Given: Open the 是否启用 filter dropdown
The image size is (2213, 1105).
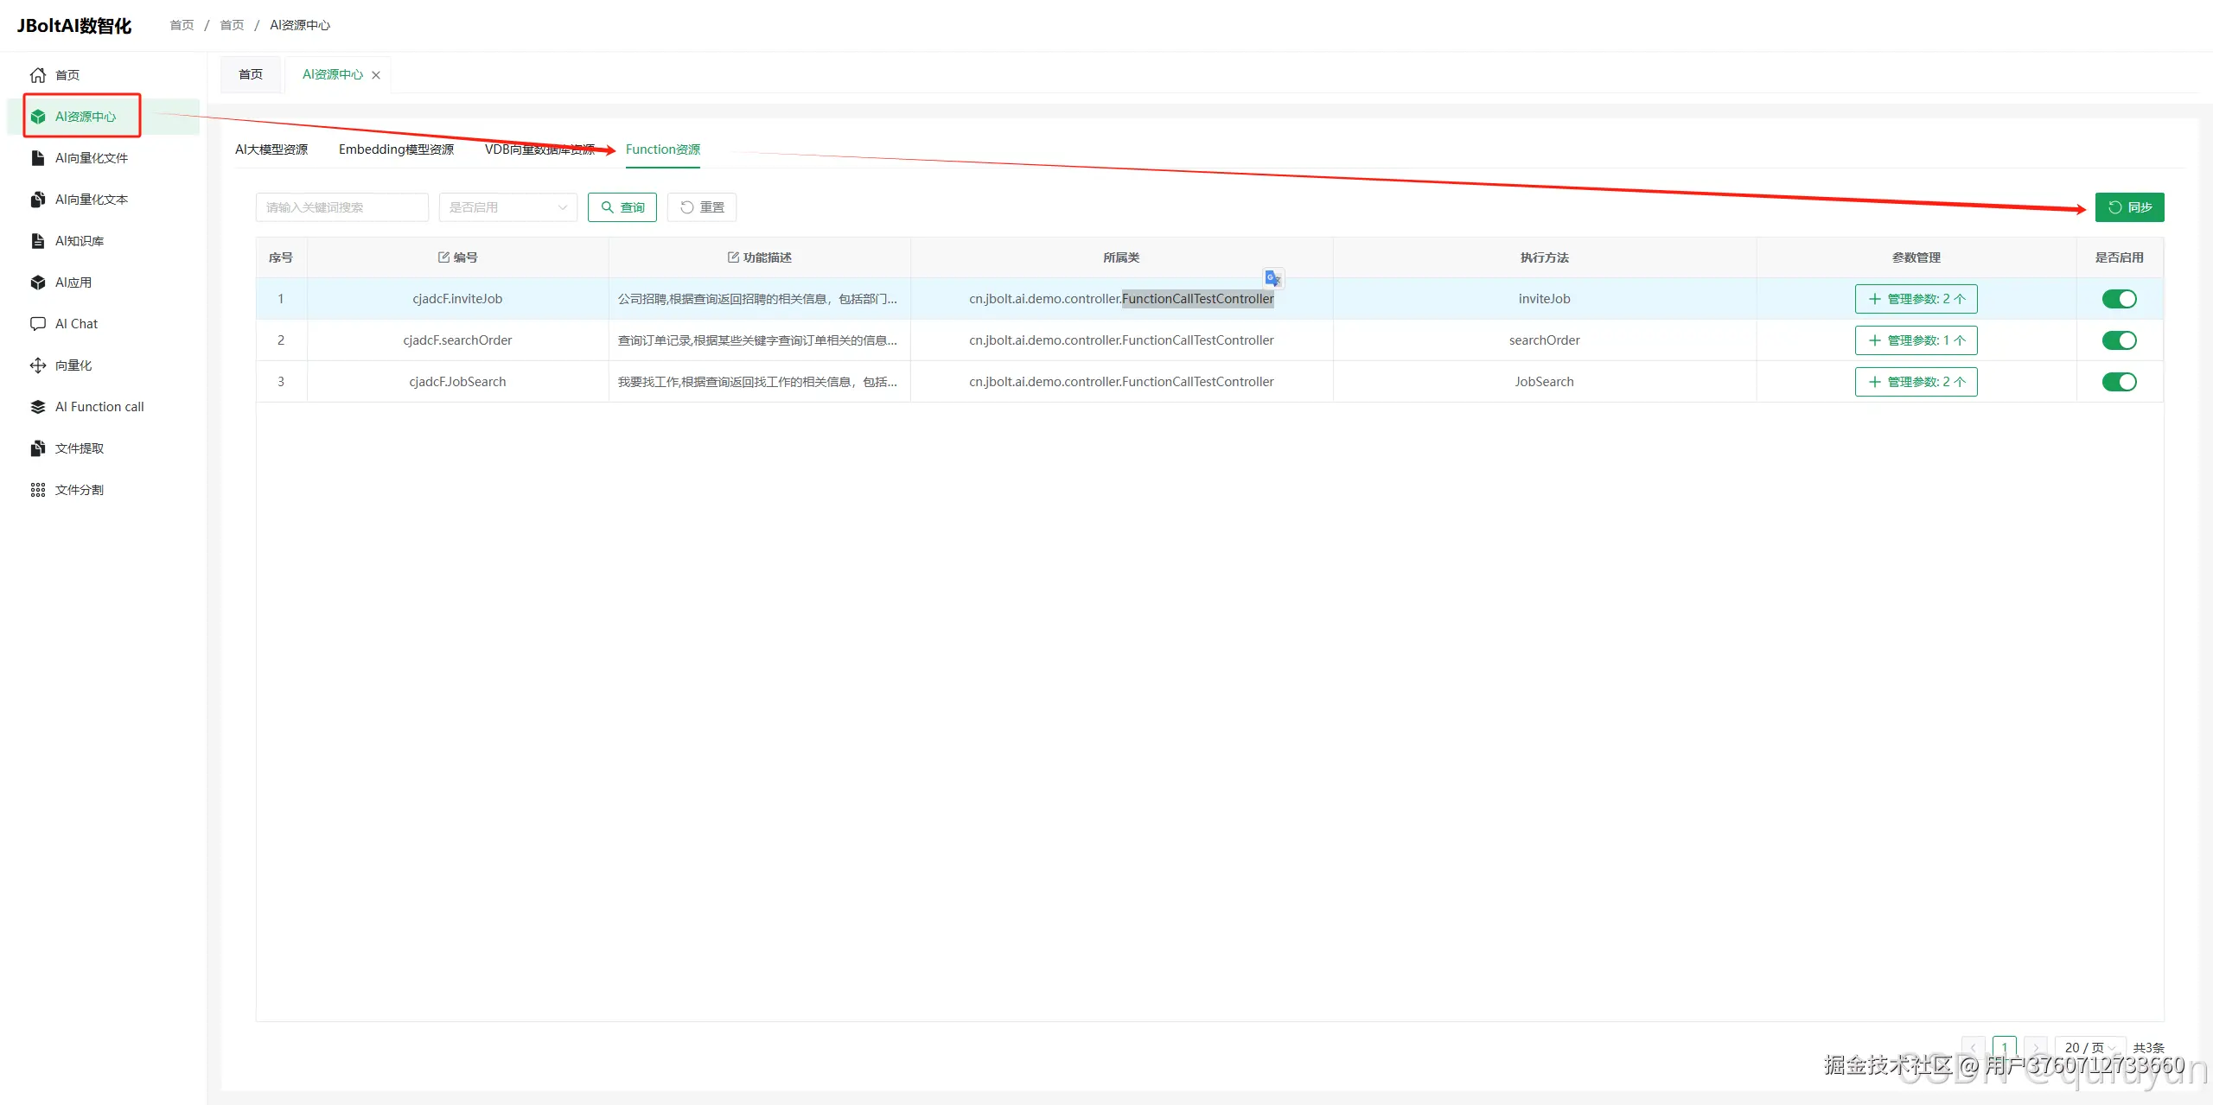Looking at the screenshot, I should (507, 207).
